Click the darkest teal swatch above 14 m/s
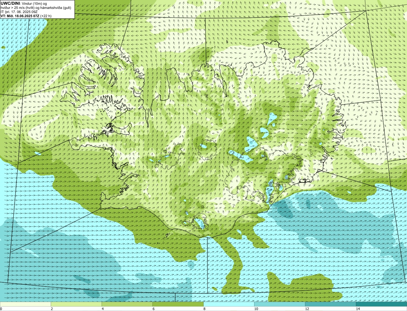Viewport: 407px width, 311px height. point(382,304)
